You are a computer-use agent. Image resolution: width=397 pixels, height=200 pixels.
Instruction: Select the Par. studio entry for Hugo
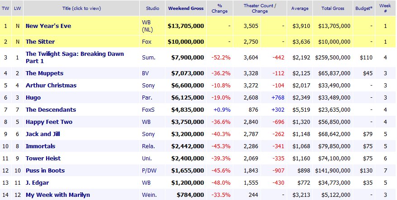[147, 98]
